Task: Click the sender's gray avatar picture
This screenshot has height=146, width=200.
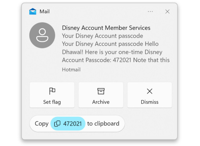Action: click(42, 35)
